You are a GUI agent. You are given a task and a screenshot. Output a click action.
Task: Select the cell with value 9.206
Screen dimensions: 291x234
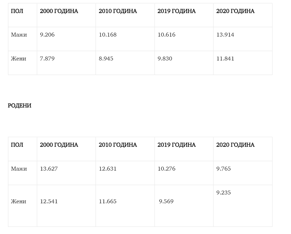47,35
